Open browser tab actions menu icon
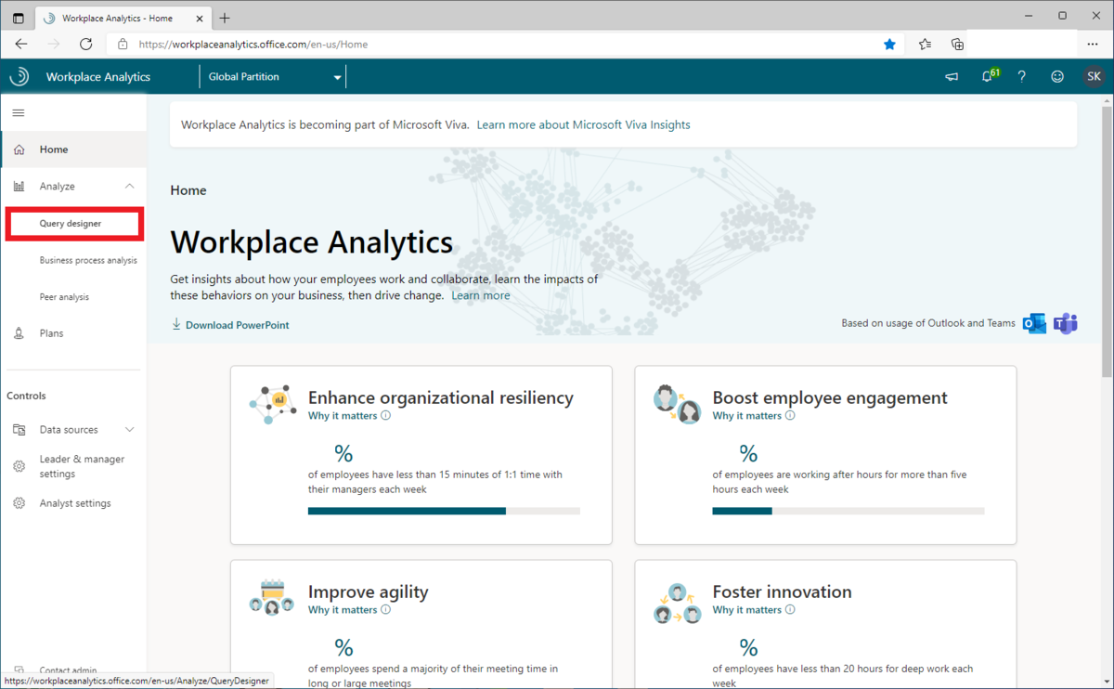 pyautogui.click(x=18, y=18)
